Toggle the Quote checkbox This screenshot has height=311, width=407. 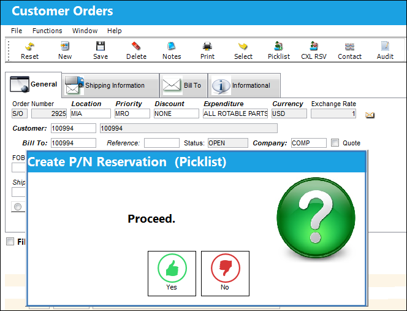[x=335, y=143]
